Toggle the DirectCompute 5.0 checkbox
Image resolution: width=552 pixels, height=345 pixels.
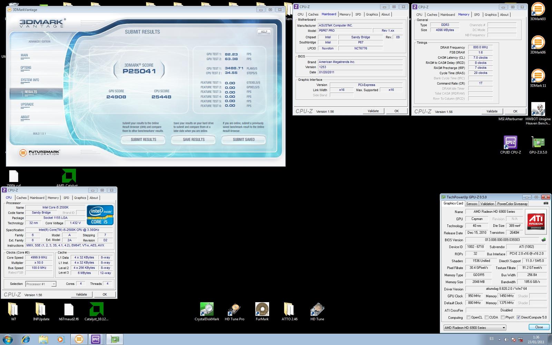[518, 317]
